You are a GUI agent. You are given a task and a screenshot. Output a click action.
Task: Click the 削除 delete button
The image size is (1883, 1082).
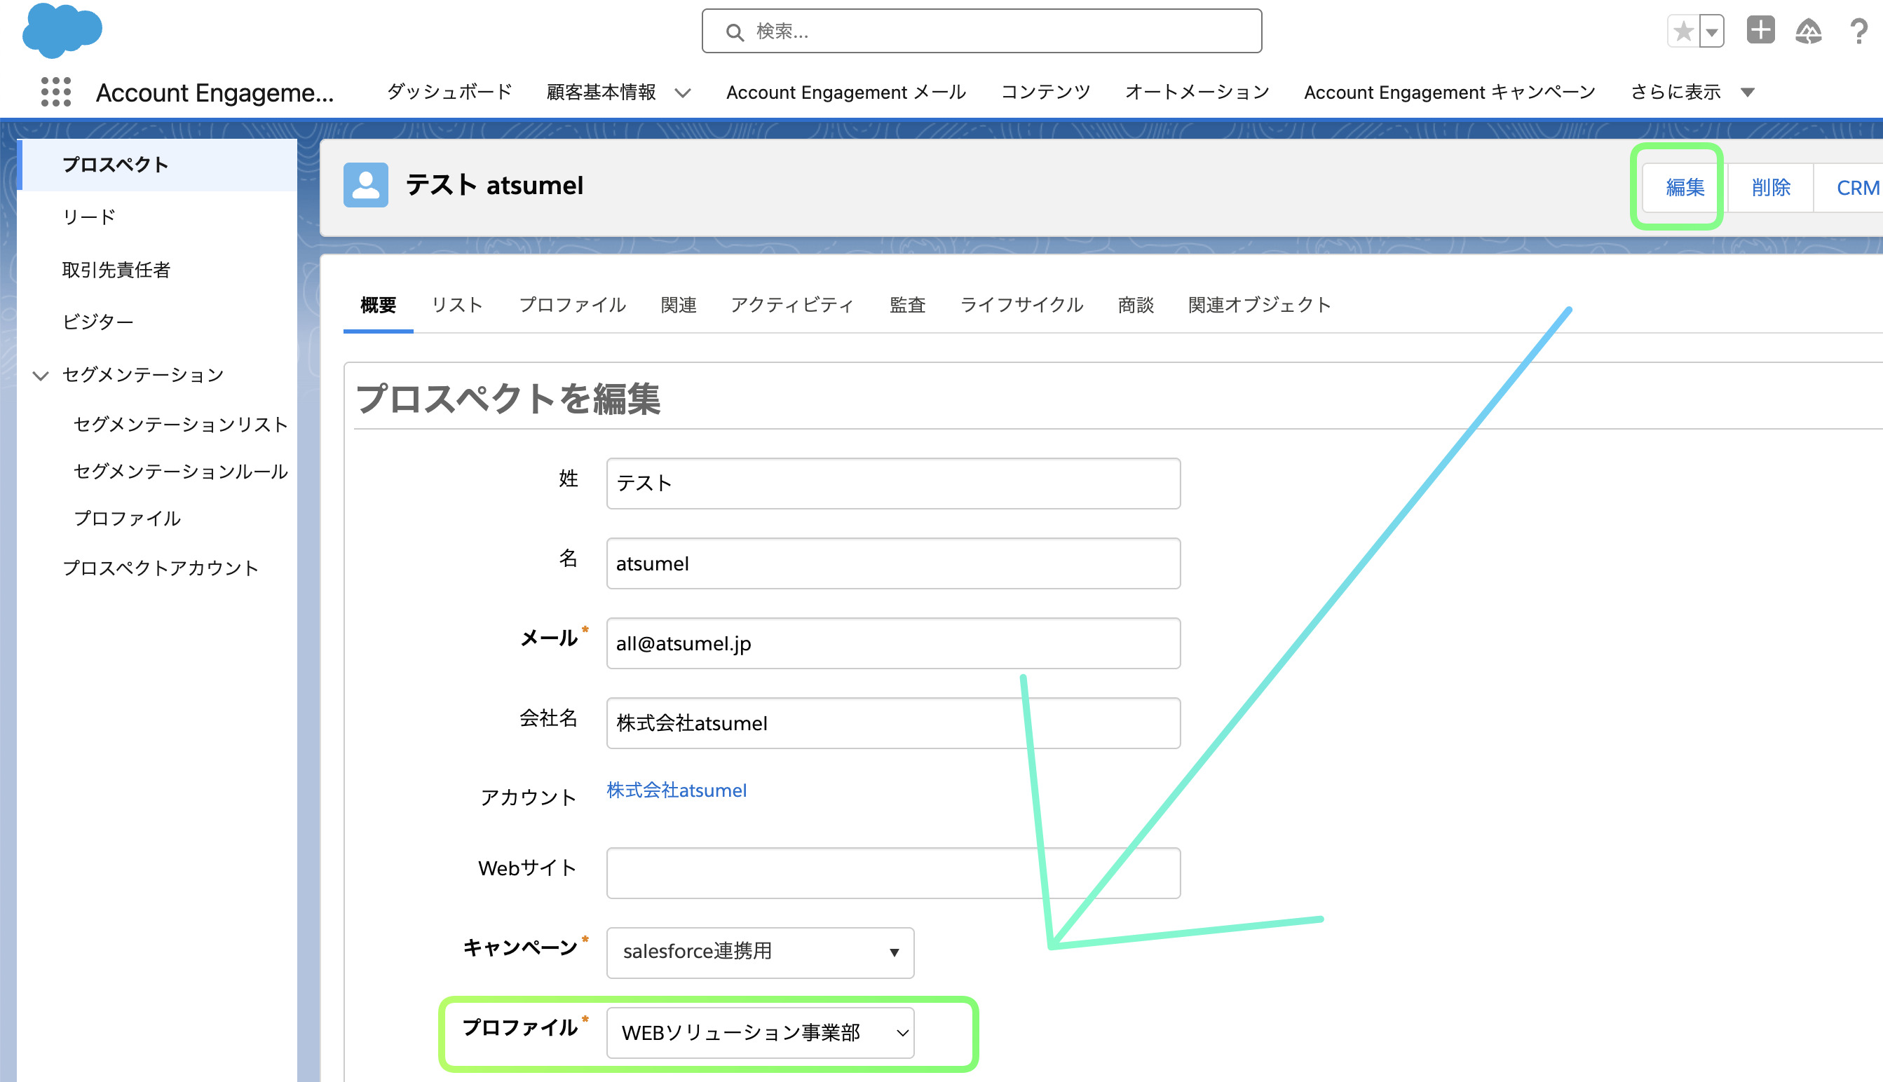[x=1771, y=187]
